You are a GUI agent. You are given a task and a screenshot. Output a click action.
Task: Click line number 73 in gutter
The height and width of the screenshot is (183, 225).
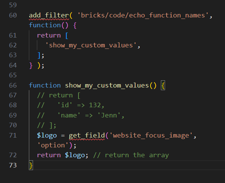[13, 165]
